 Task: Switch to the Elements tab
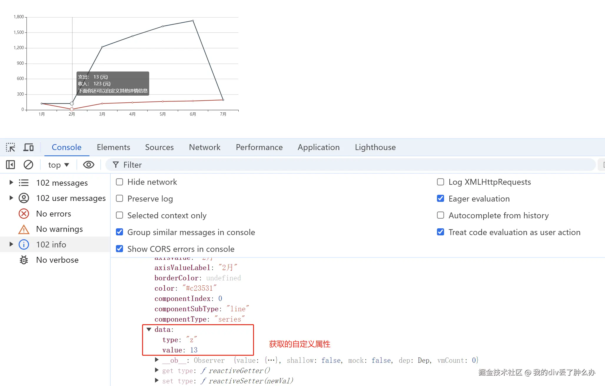tap(113, 147)
